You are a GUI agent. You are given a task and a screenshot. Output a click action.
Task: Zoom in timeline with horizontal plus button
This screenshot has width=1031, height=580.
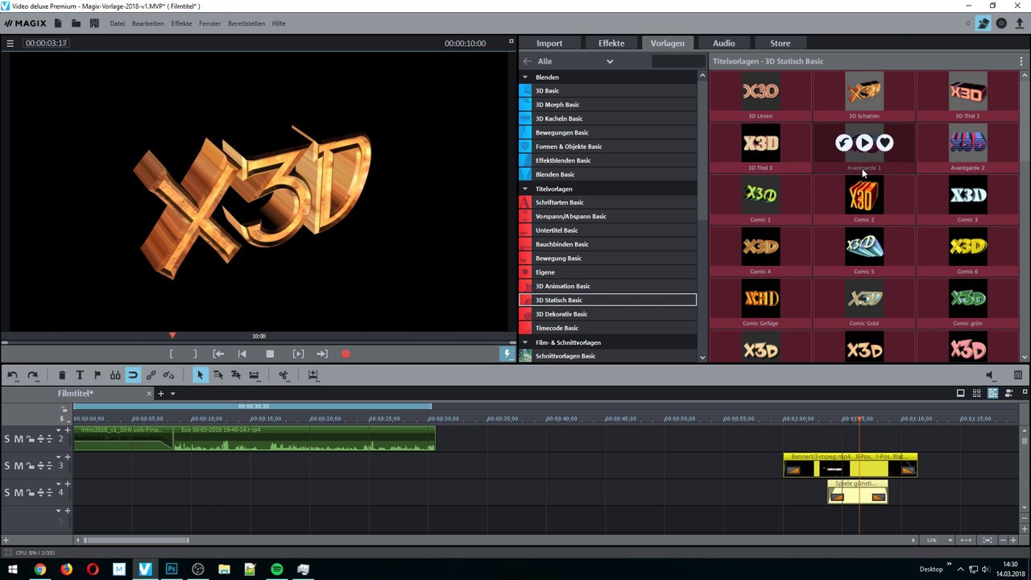pos(1014,540)
